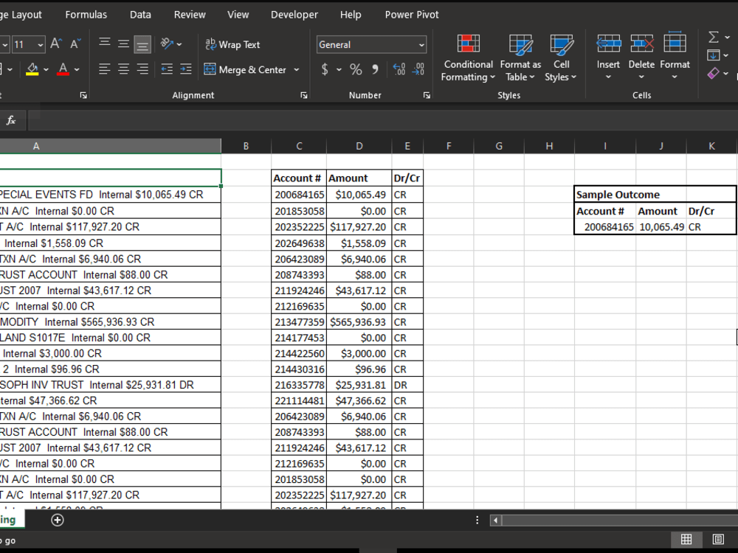738x553 pixels.
Task: Add a new sheet
Action: (58, 520)
